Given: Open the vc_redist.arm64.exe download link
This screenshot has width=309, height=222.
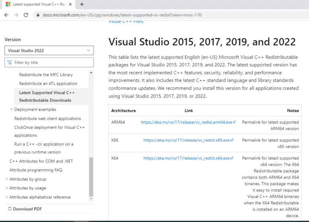Looking at the screenshot, I should 186,122.
